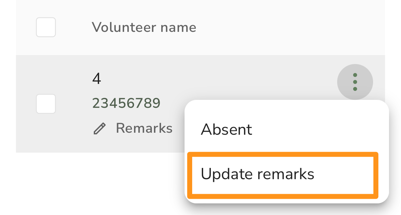Open the three-dot options menu for volunteer 4

(x=355, y=82)
